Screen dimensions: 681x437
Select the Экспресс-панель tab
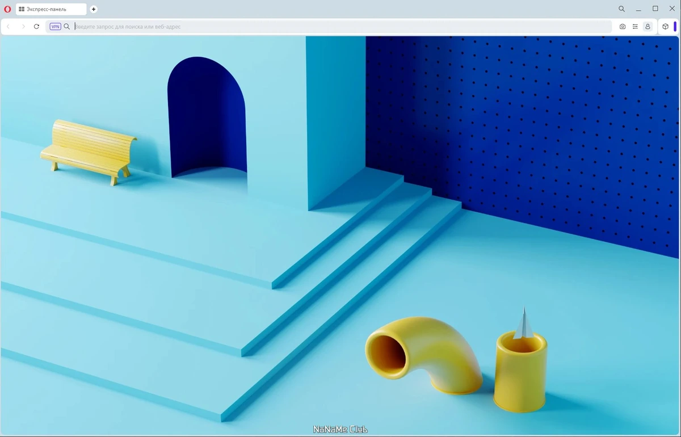point(51,9)
